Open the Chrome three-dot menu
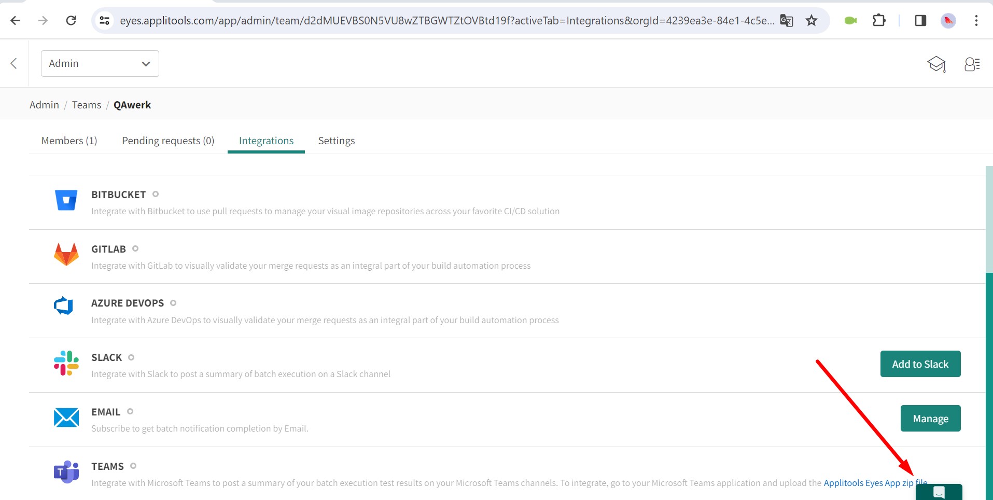This screenshot has width=993, height=500. coord(976,20)
